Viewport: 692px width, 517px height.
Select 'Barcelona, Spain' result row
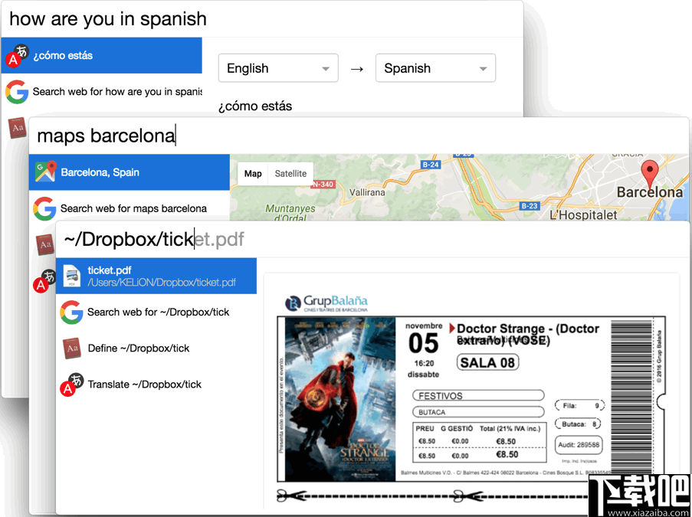click(x=130, y=172)
